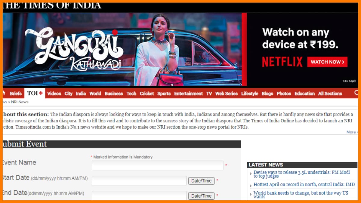361x203 pixels.
Task: Click inside the Start Date text box
Action: pyautogui.click(x=139, y=180)
